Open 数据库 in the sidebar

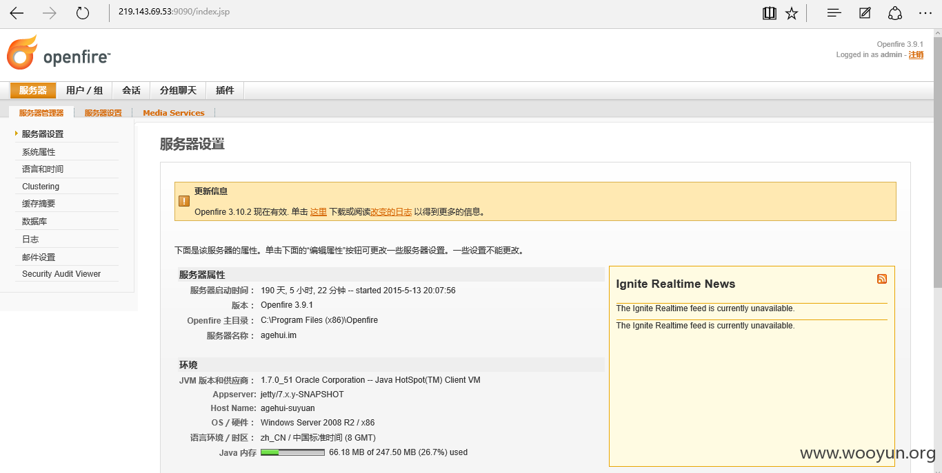[x=34, y=222]
